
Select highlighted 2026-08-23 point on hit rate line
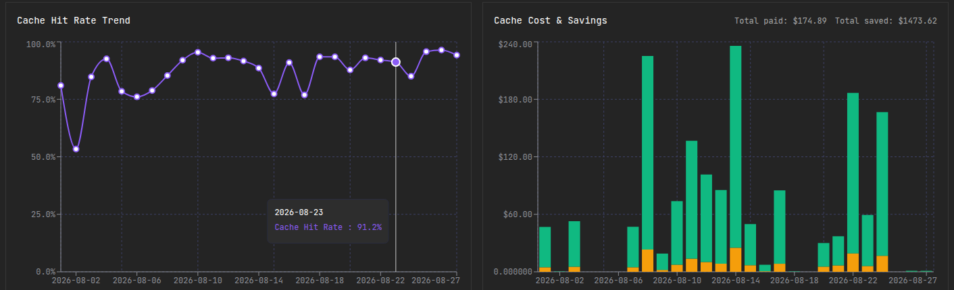396,62
